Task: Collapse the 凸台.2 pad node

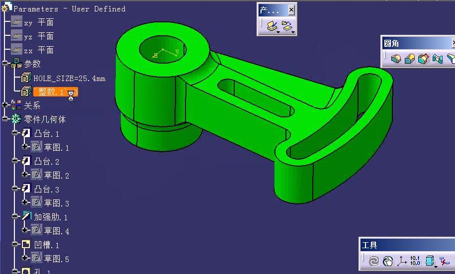Action: pyautogui.click(x=15, y=161)
